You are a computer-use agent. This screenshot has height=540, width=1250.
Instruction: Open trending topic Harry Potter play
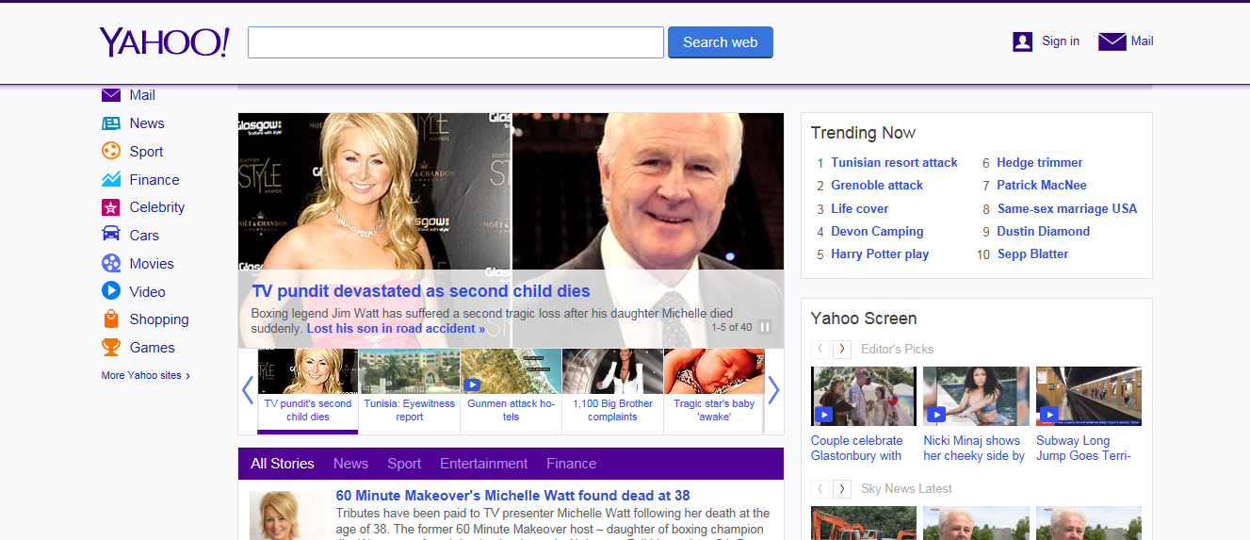(880, 254)
